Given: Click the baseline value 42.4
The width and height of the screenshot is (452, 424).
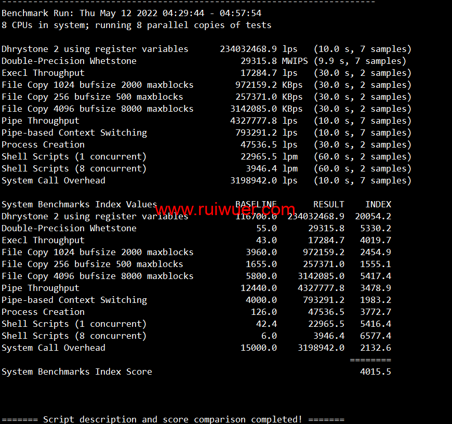Looking at the screenshot, I should coord(266,324).
